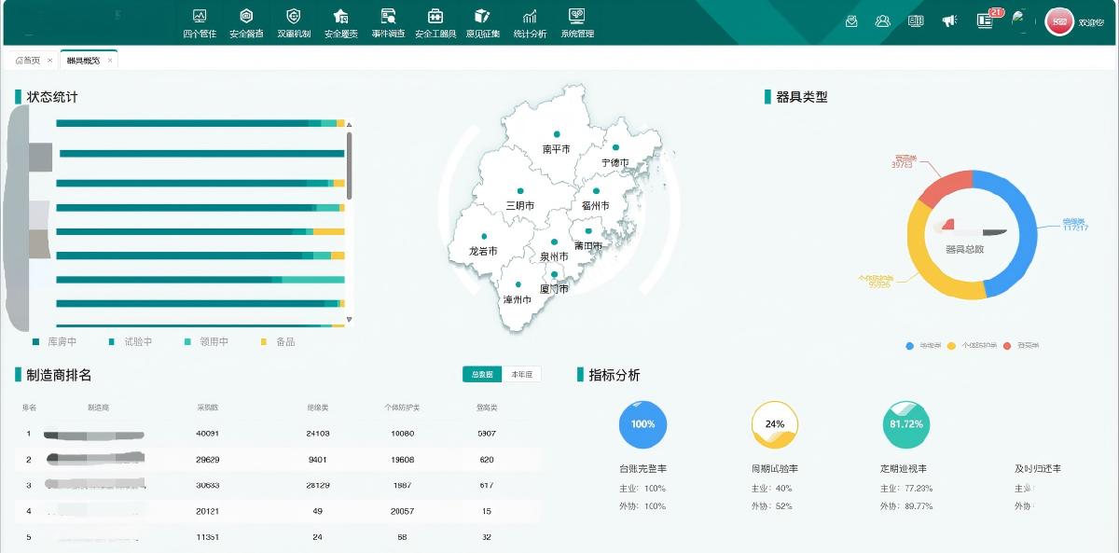Toggle the 库房中 legend item

54,342
